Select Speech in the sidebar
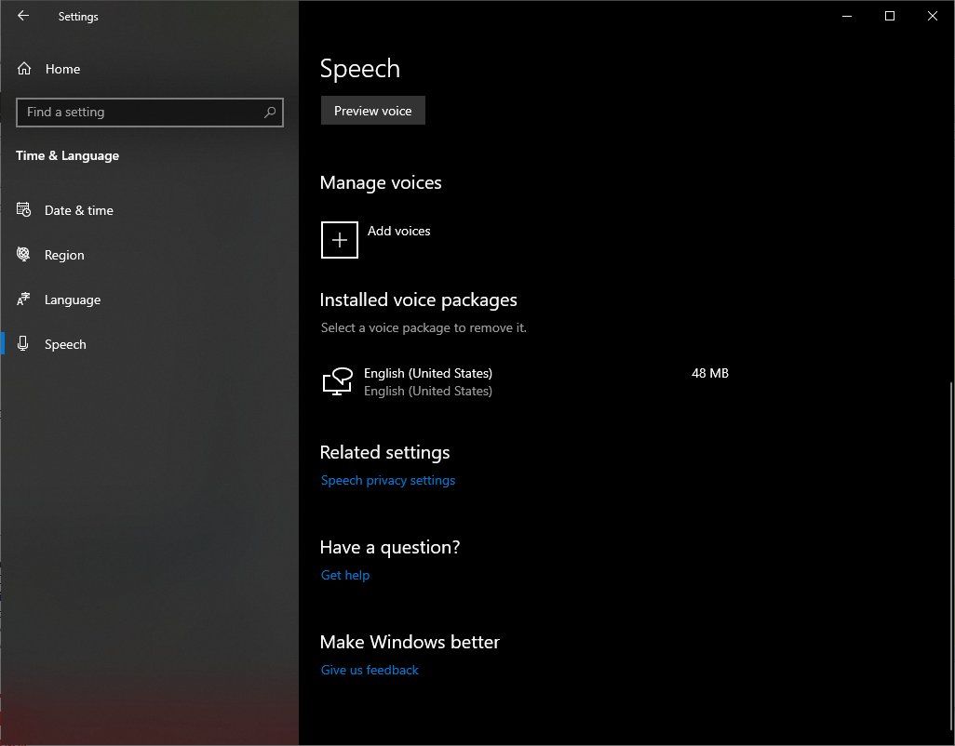Screen dimensions: 955x746 pos(150,344)
